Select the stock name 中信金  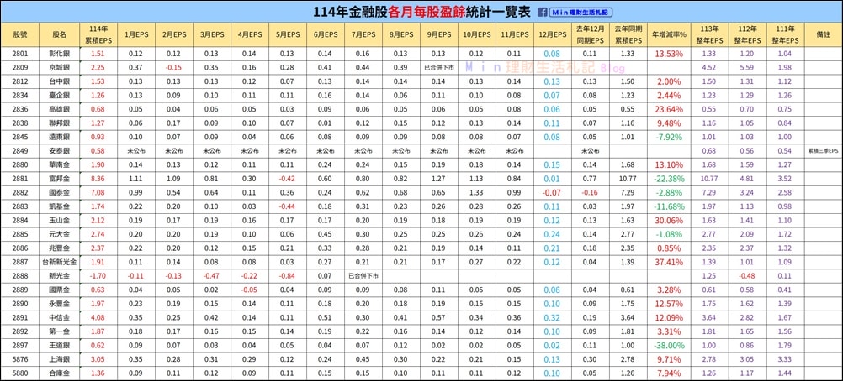point(60,317)
